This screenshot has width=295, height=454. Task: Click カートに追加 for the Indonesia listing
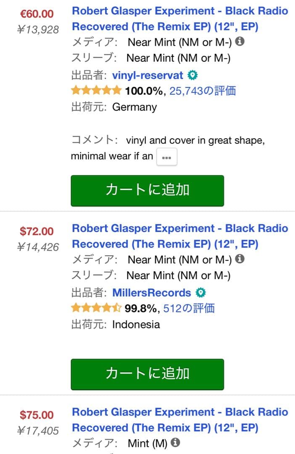pyautogui.click(x=147, y=375)
